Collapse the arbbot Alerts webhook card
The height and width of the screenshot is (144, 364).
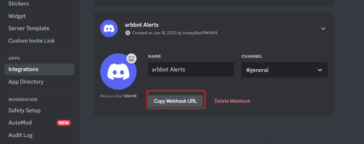tap(323, 28)
